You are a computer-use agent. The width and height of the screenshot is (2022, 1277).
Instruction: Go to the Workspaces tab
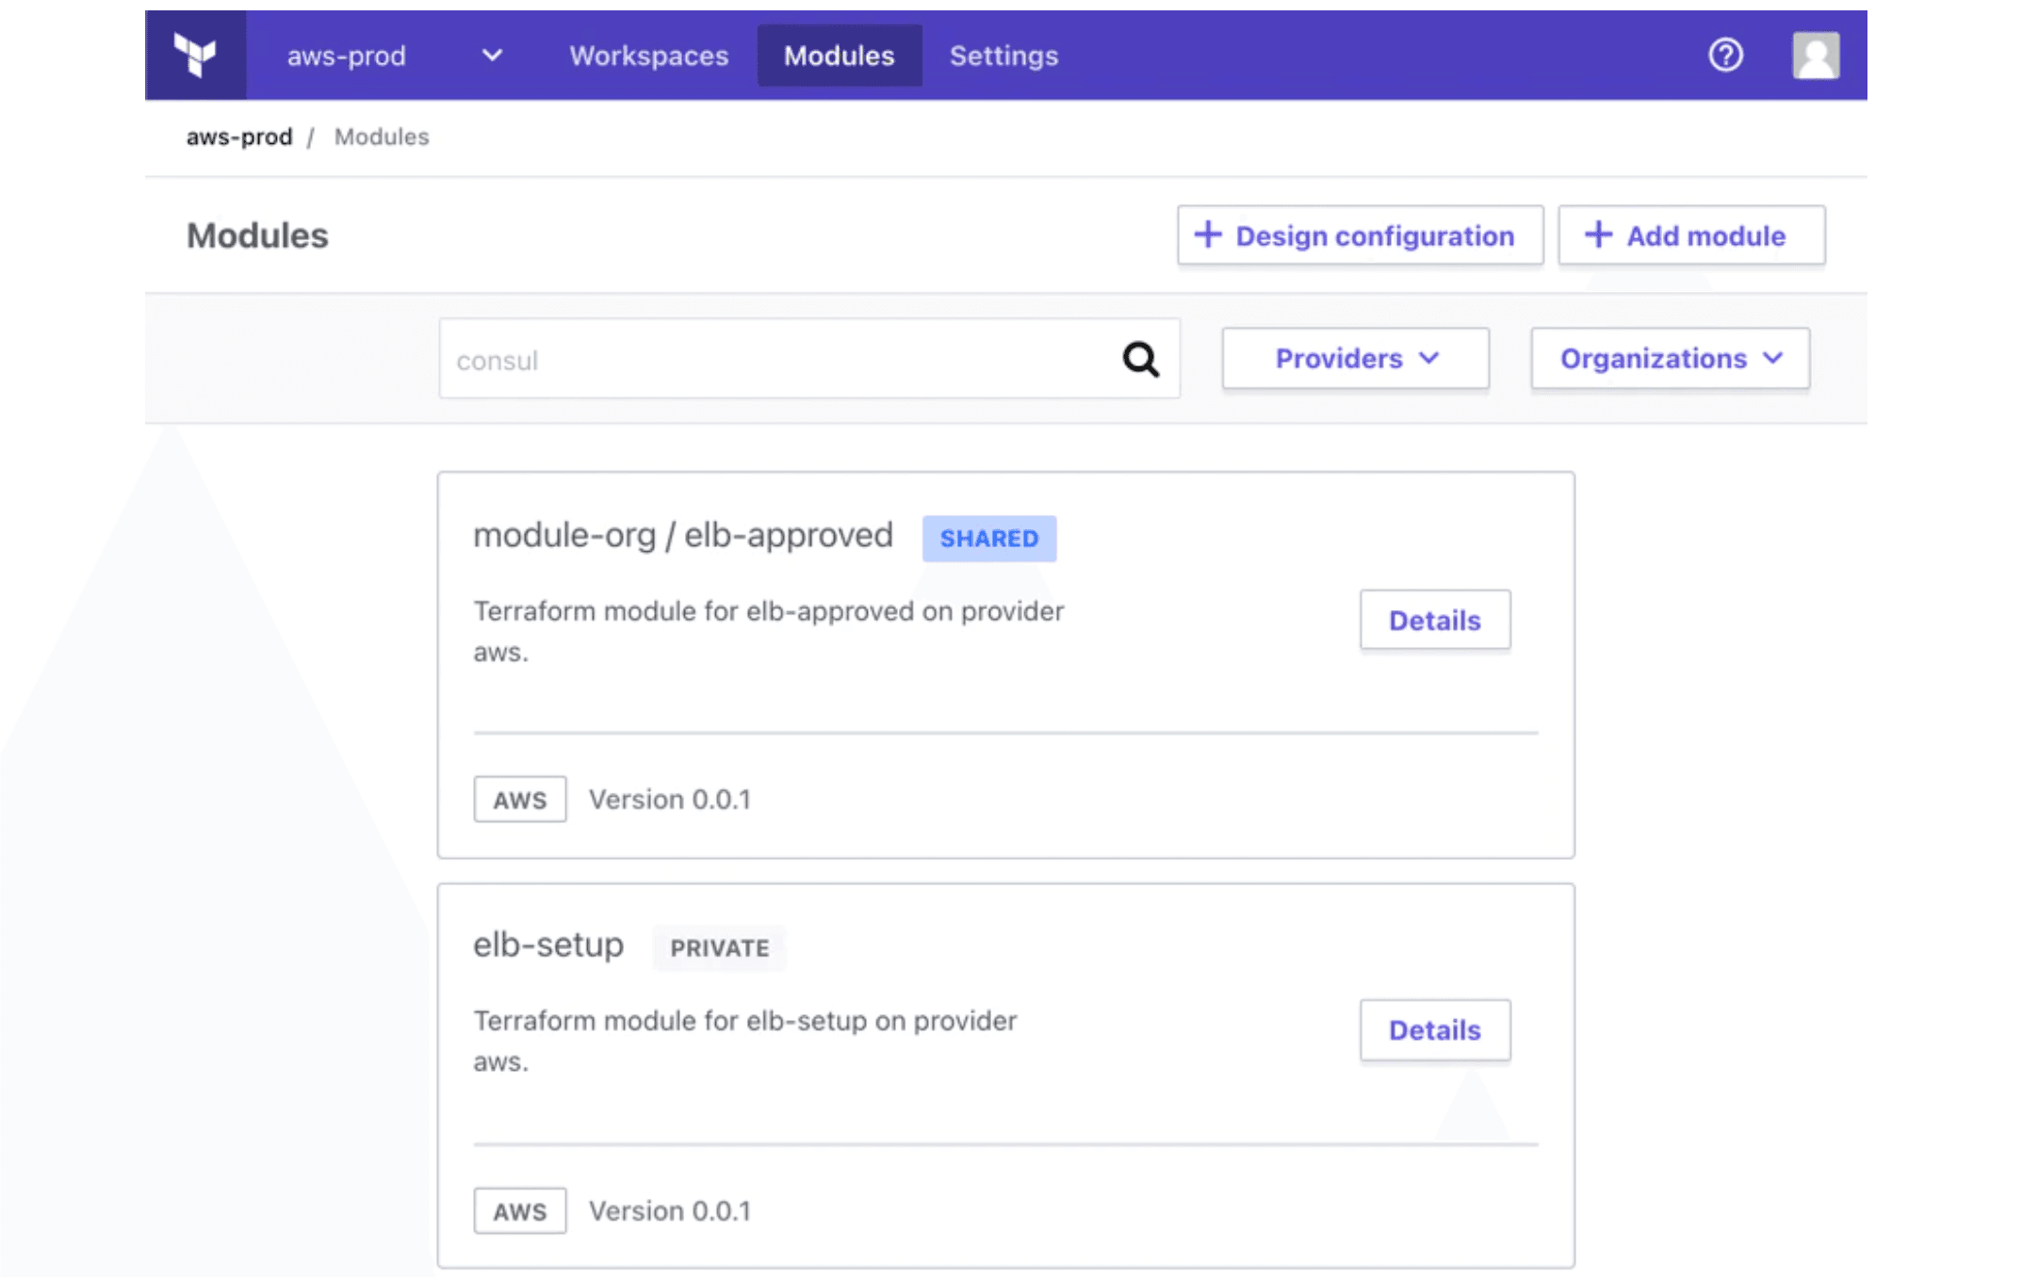pyautogui.click(x=648, y=56)
